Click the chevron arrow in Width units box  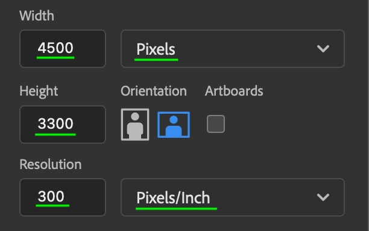(323, 49)
